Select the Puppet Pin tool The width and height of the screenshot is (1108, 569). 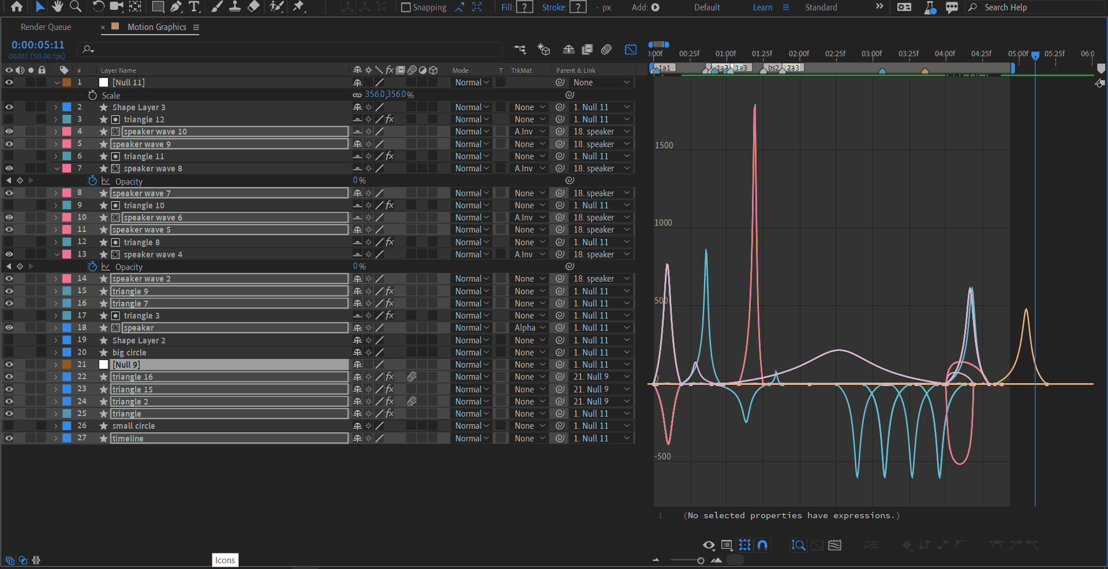pos(298,7)
